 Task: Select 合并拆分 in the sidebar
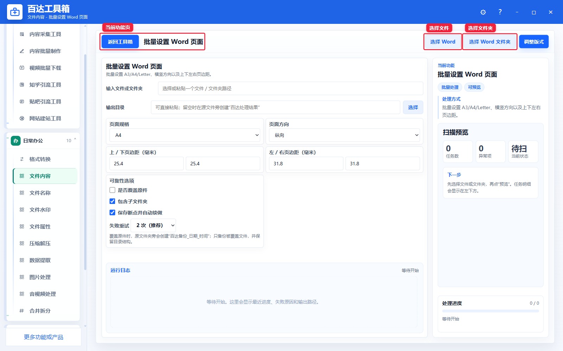click(x=45, y=311)
